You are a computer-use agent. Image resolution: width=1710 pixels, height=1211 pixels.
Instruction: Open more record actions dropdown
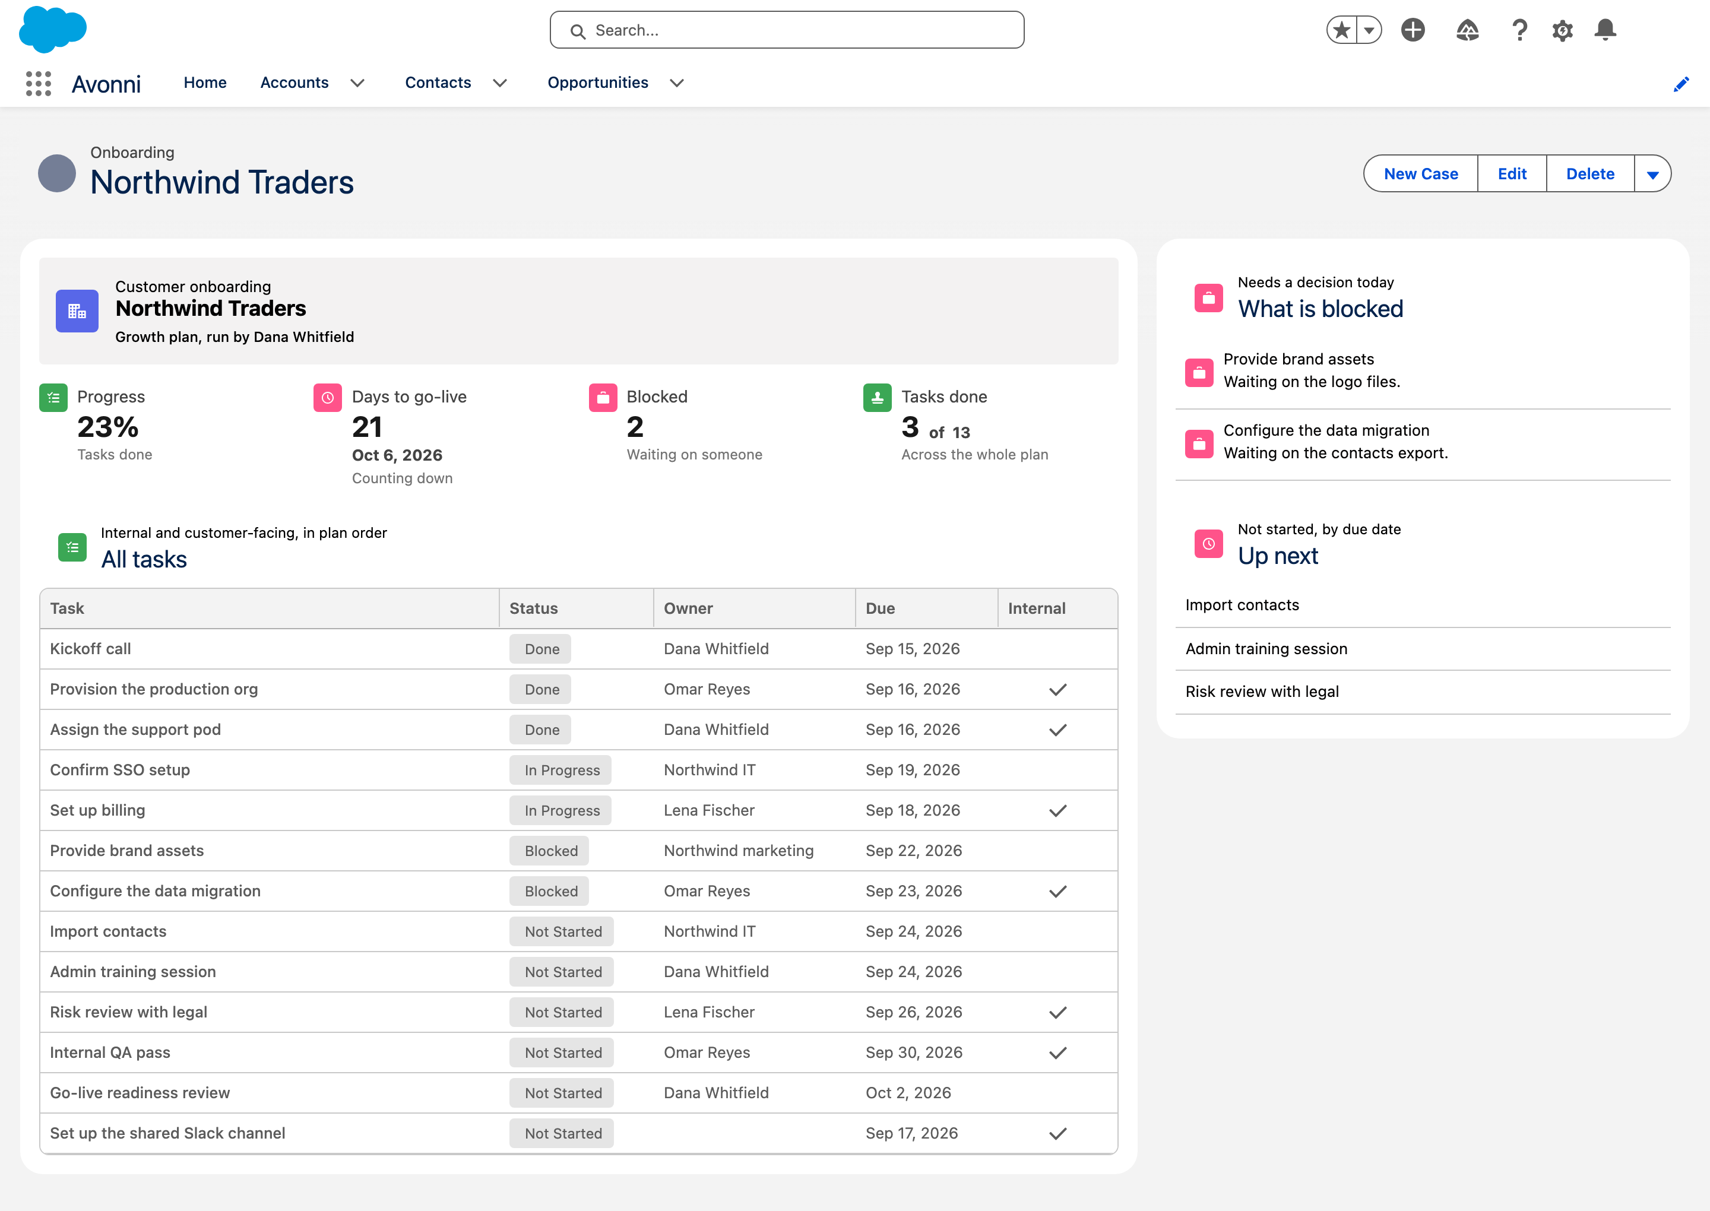tap(1652, 174)
